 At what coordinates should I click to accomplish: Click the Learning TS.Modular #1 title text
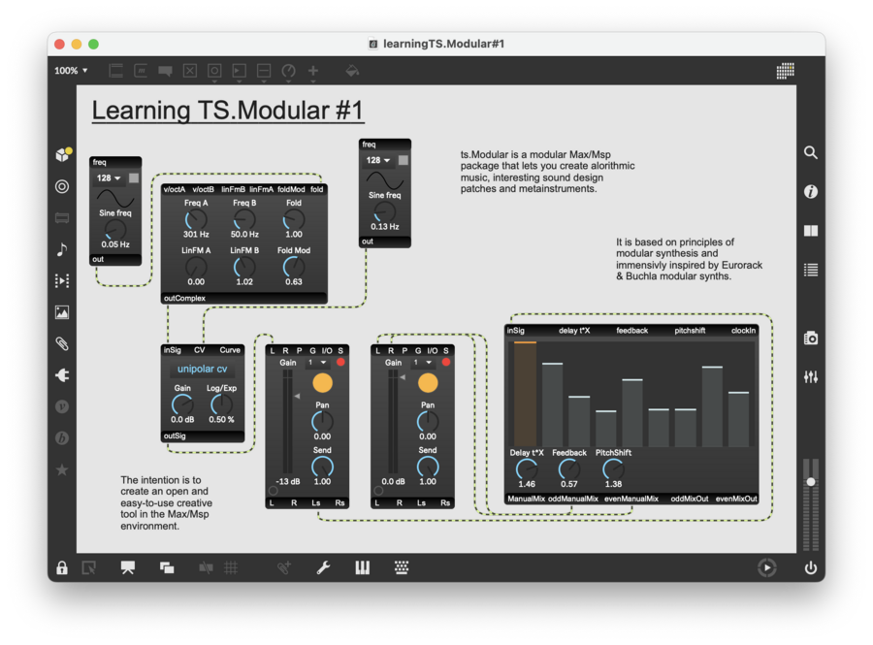[x=228, y=111]
